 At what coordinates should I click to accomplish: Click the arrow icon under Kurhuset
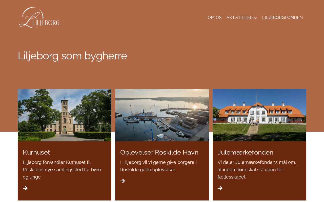click(x=25, y=188)
